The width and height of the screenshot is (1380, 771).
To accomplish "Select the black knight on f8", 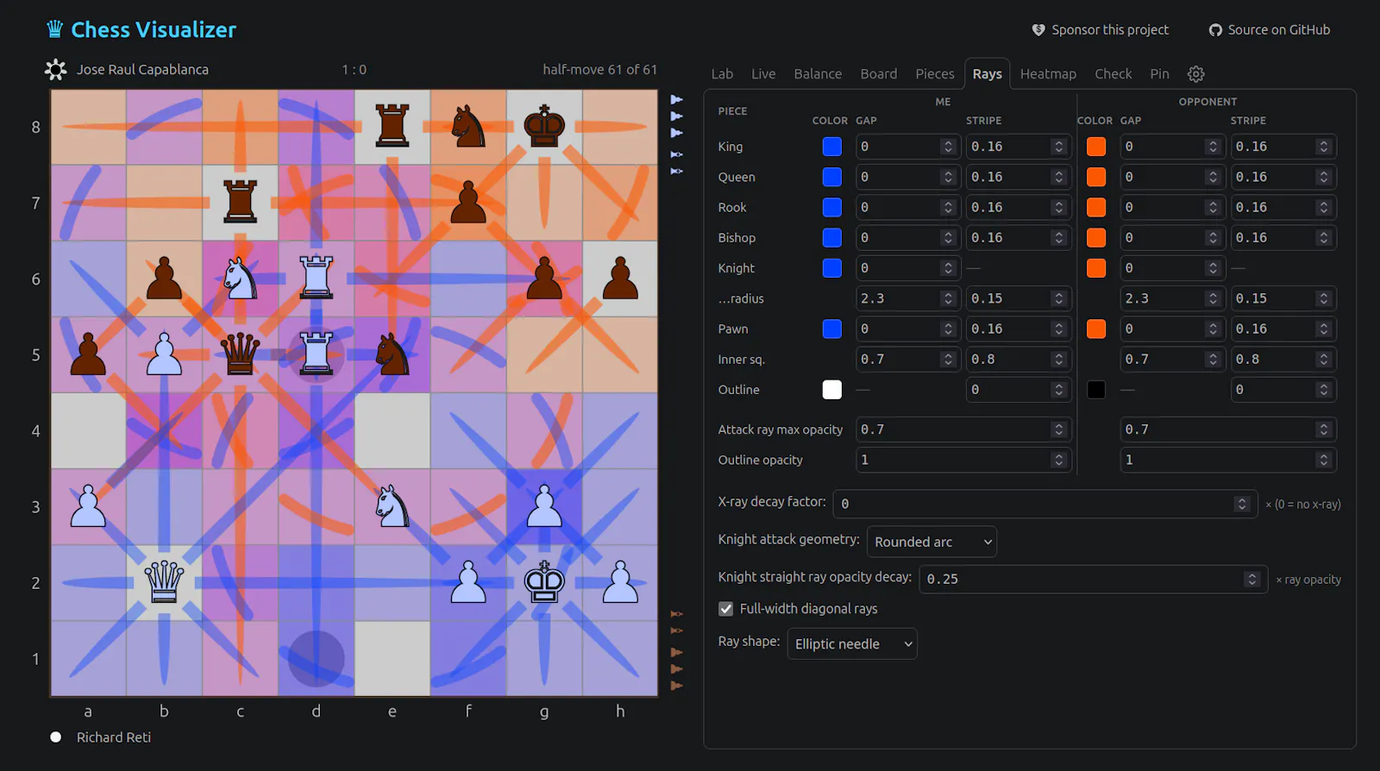I will (x=468, y=127).
